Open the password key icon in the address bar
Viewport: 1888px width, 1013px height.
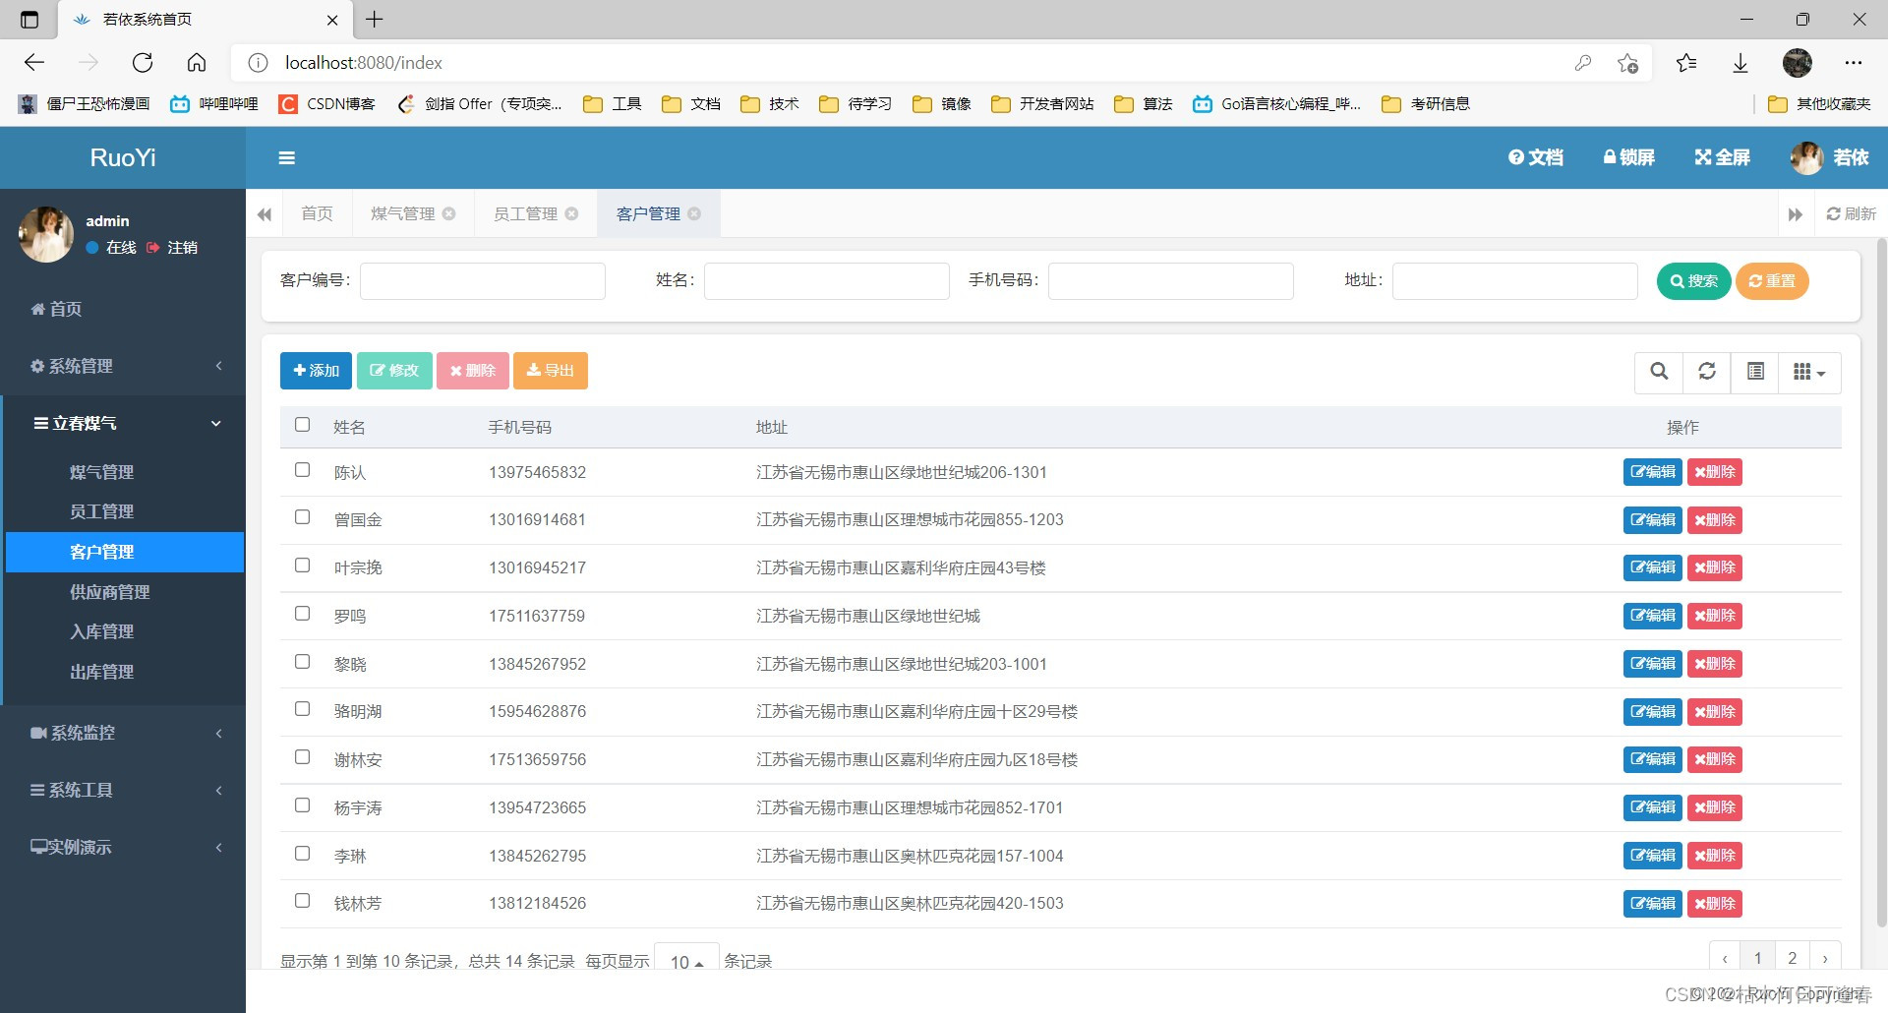tap(1583, 63)
